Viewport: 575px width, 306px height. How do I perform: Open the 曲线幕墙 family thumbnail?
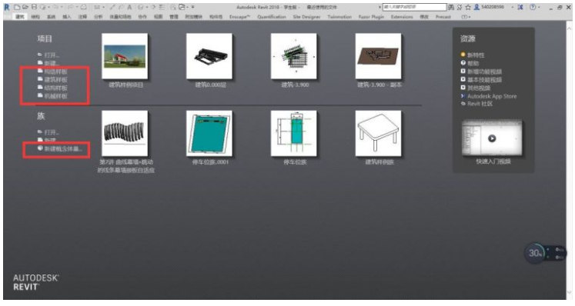click(125, 133)
